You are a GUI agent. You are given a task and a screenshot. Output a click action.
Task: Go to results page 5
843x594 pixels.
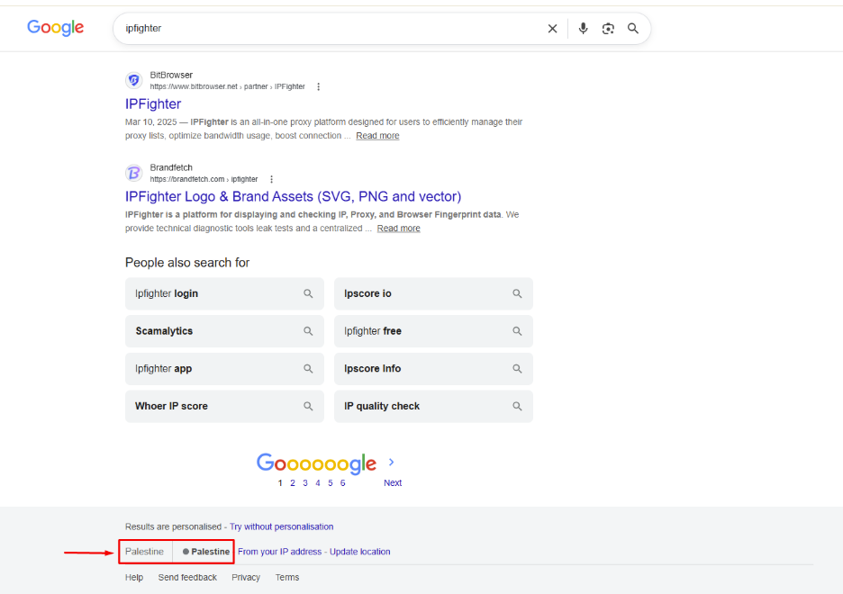click(x=331, y=482)
